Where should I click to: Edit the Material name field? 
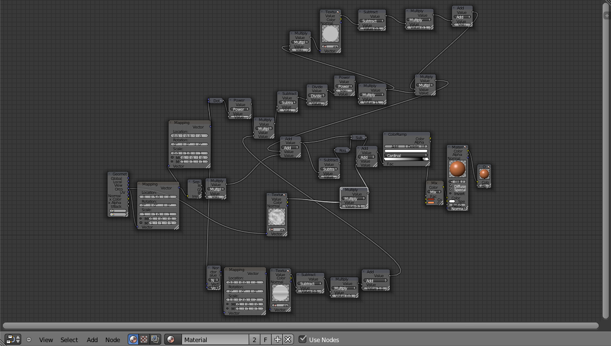click(x=215, y=339)
